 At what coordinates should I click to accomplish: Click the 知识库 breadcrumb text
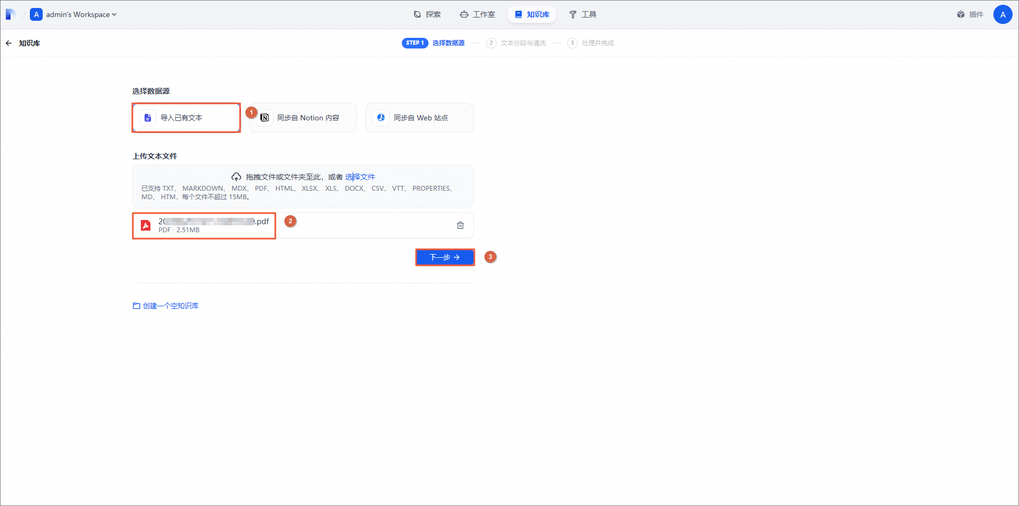click(x=29, y=43)
